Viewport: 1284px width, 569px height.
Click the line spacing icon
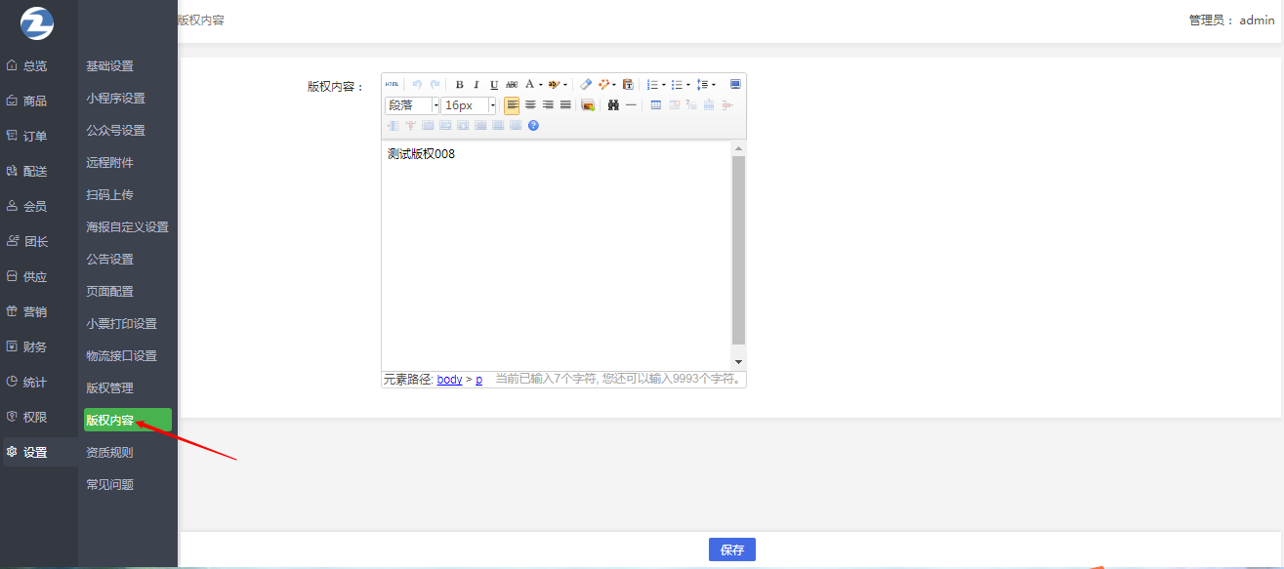point(703,85)
